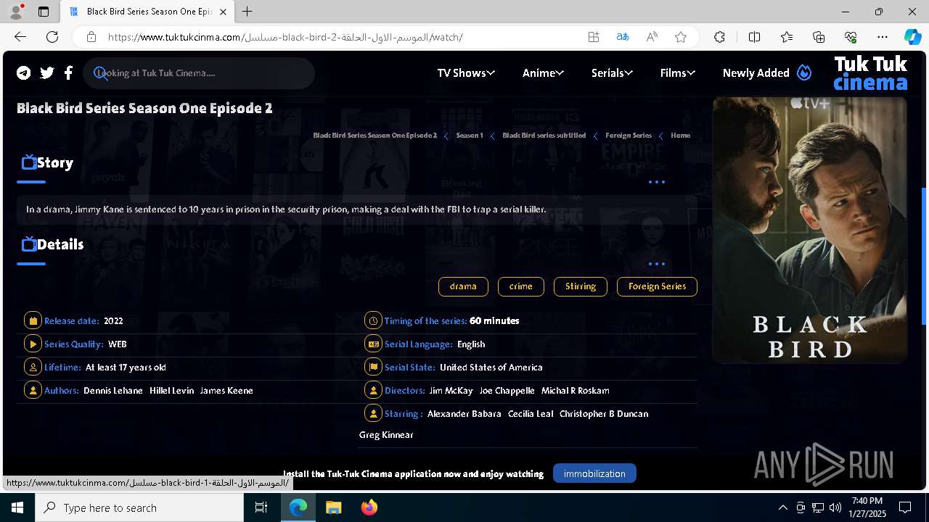The height and width of the screenshot is (522, 929).
Task: Open the Copilot sidebar icon
Action: pos(912,37)
